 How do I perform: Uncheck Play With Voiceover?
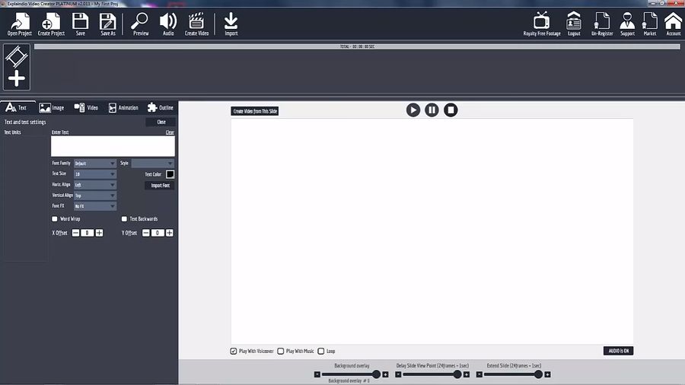click(x=234, y=351)
